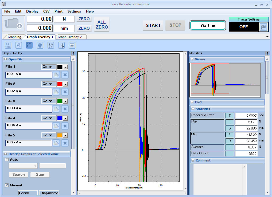
Task: Undo the last graph operation
Action: coord(18,45)
